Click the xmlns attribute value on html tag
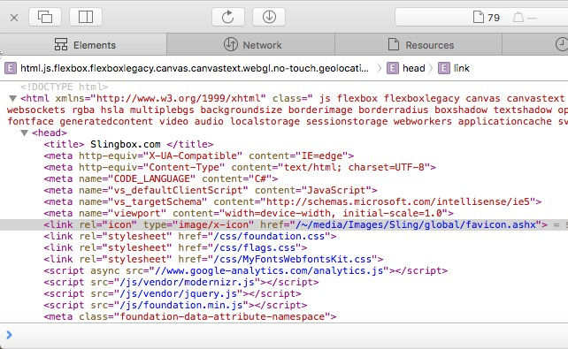The image size is (568, 349). click(x=178, y=98)
